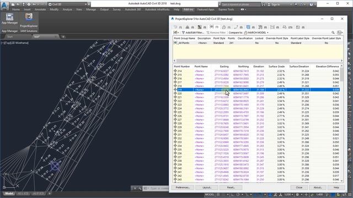Click the remove filter icon

(208, 33)
